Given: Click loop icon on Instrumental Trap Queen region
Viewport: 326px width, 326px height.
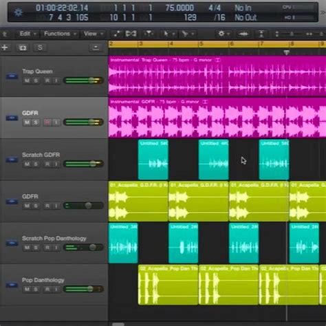Looking at the screenshot, I should coord(217,60).
